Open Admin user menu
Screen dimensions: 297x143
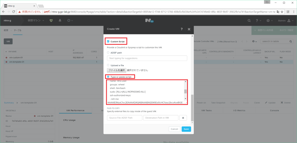[285, 21]
